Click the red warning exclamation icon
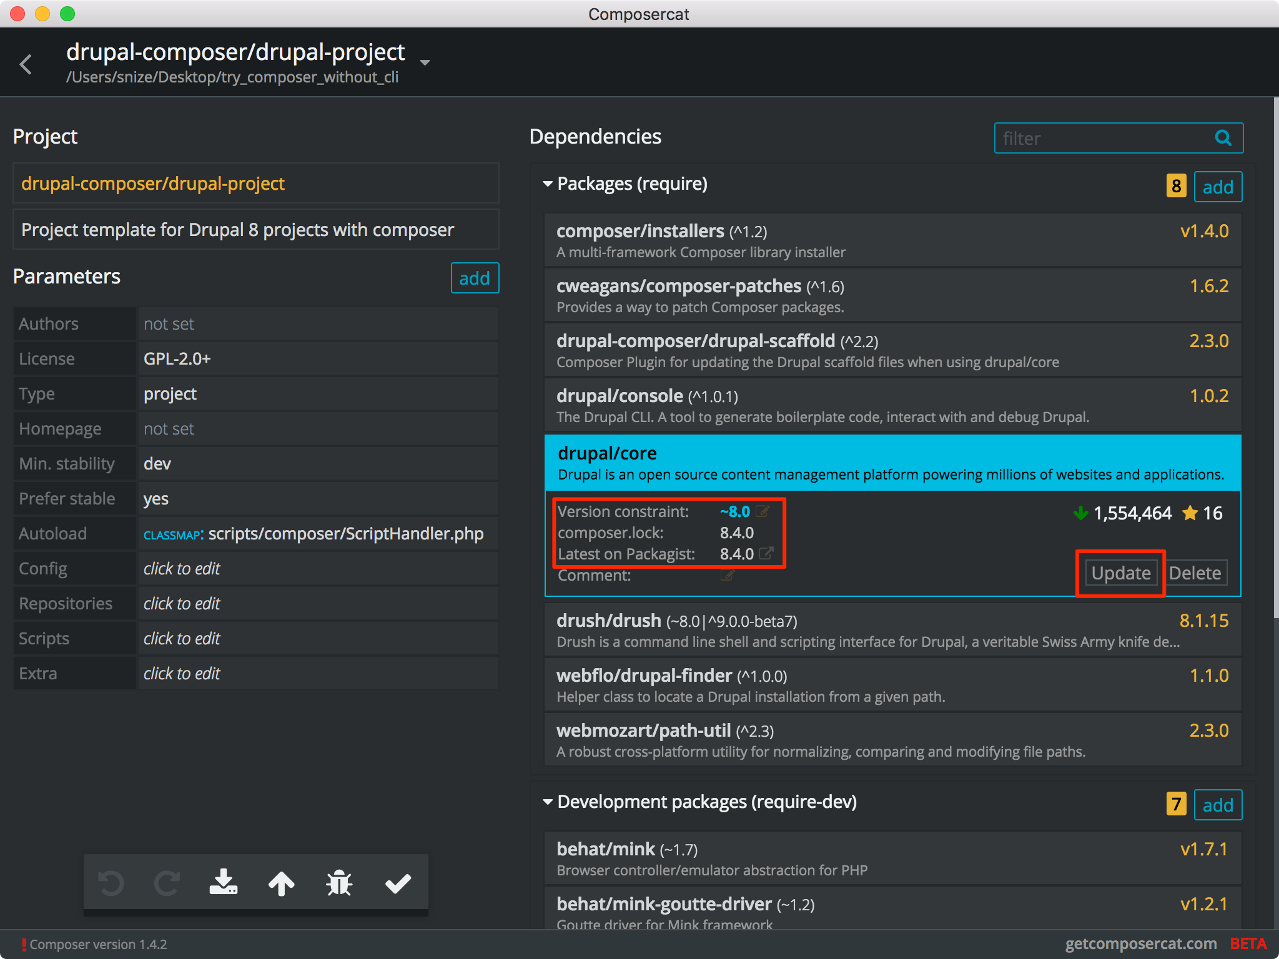Screen dimensions: 1279x959 pos(24,944)
